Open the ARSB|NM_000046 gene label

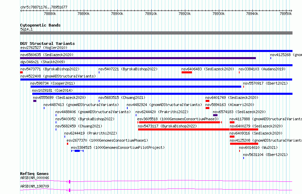[35, 178]
